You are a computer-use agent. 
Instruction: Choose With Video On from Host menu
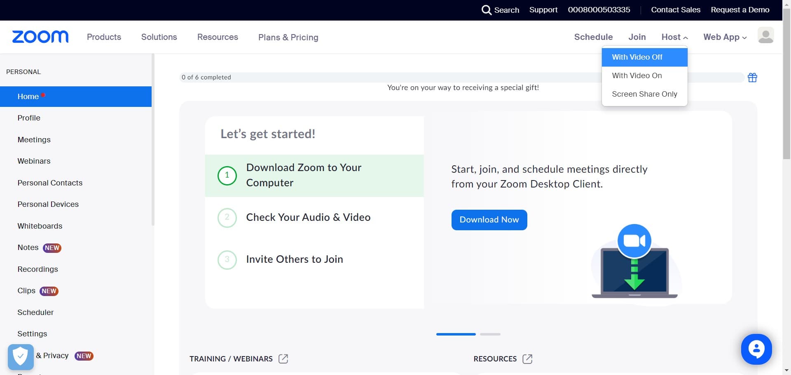tap(637, 76)
